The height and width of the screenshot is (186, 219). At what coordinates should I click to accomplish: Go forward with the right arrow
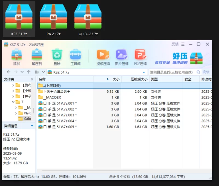click(x=16, y=72)
